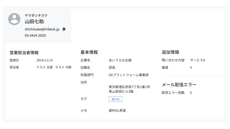
Task: Click the registration date 2024/11/14
Action: (x=44, y=60)
